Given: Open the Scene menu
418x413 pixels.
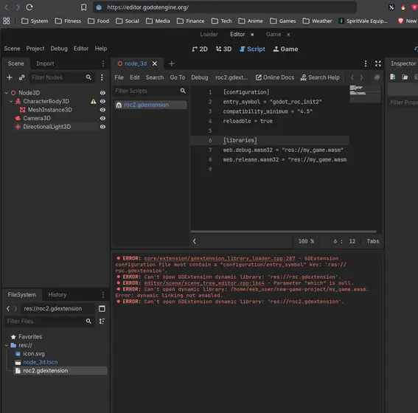Looking at the screenshot, I should [x=12, y=49].
